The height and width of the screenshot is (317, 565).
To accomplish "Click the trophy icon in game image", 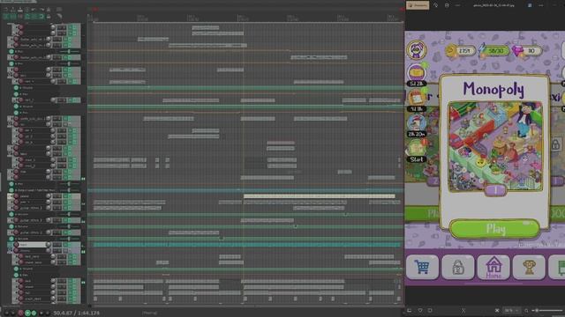I will click(529, 267).
